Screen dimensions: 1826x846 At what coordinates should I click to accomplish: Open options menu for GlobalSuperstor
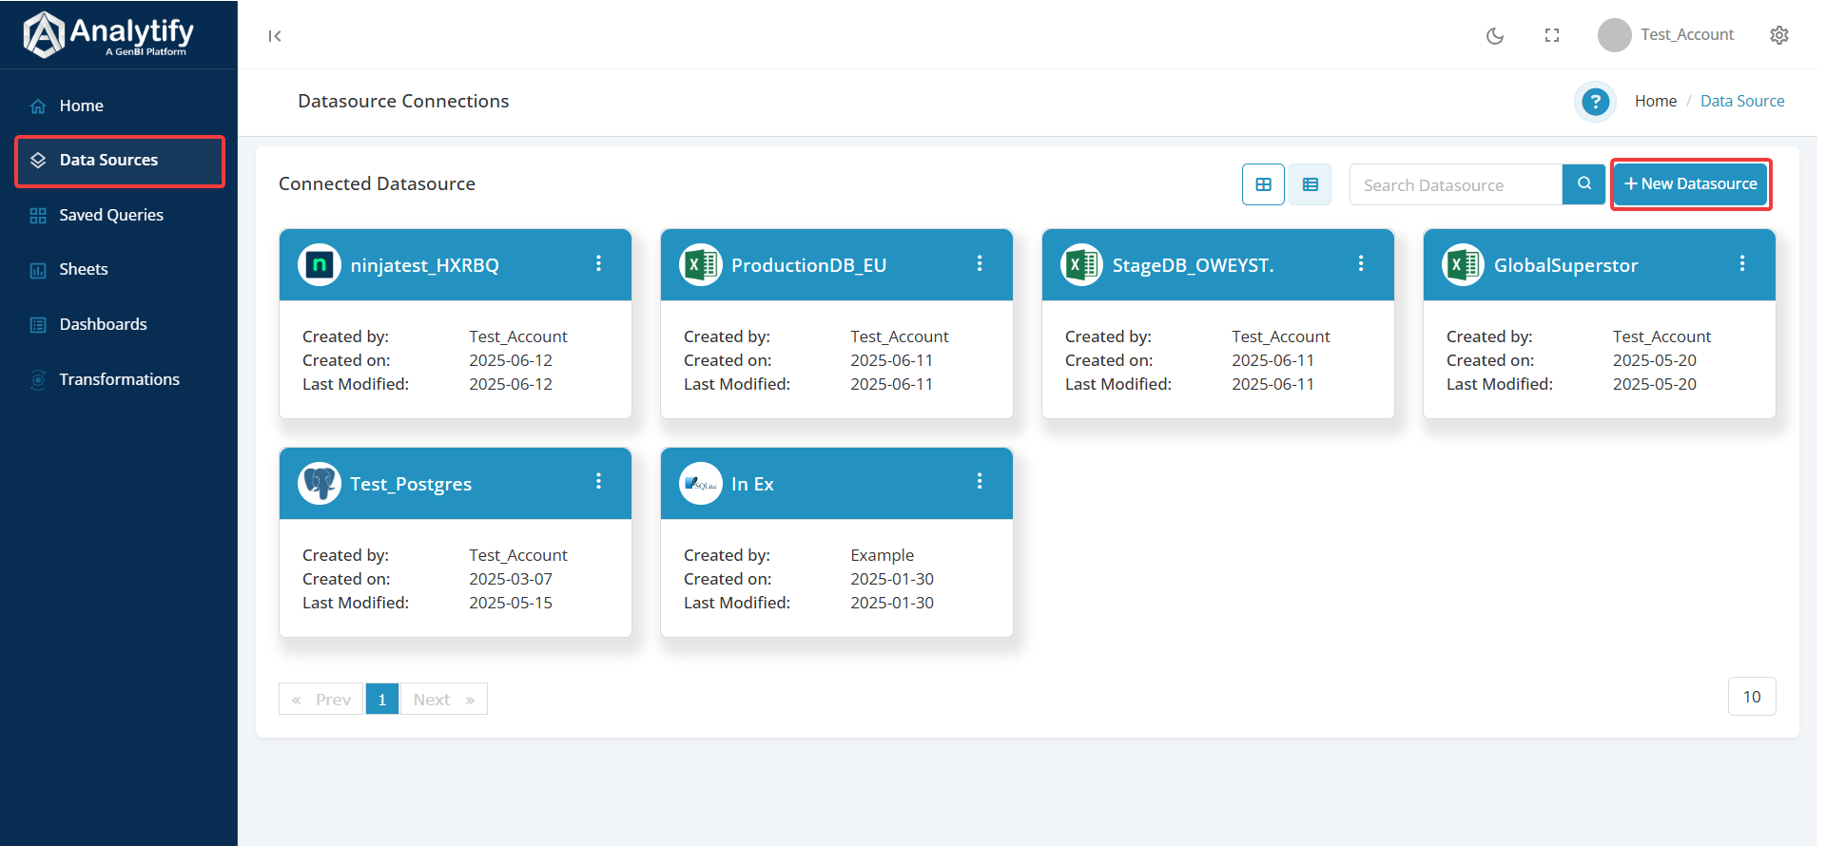point(1742,263)
